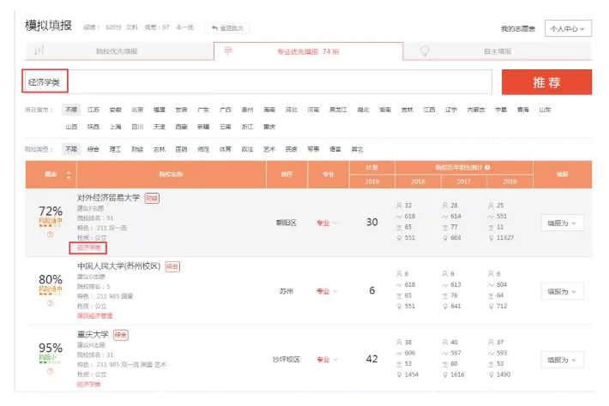Click the flag icon on 专业优先填报 tab
The height and width of the screenshot is (406, 609).
[227, 51]
